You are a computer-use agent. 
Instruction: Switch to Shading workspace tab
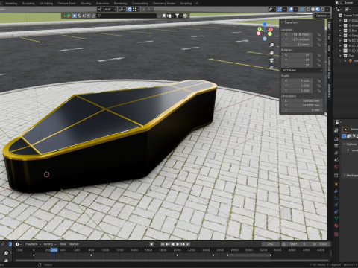[x=86, y=3]
